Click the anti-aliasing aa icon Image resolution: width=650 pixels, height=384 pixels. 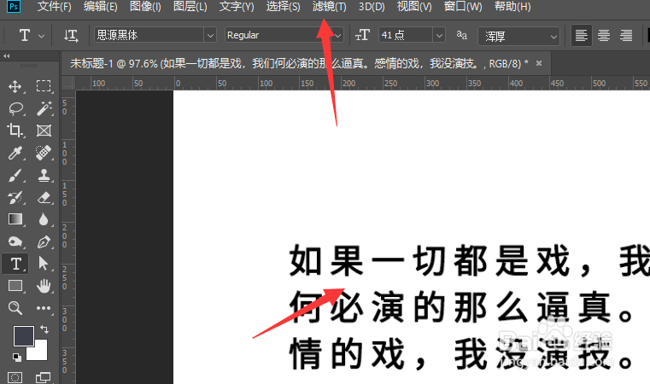click(462, 35)
